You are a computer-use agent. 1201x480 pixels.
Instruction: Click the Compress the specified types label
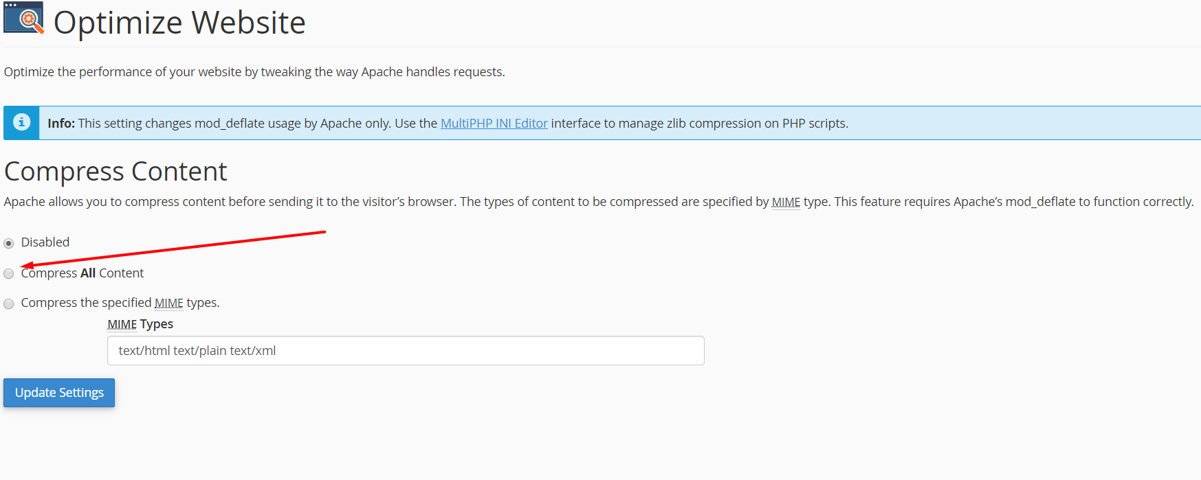(x=120, y=303)
